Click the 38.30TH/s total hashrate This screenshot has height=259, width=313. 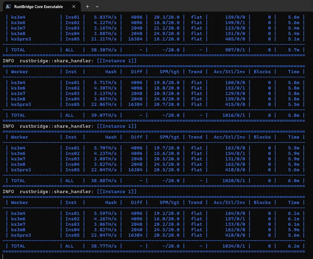pyautogui.click(x=104, y=50)
